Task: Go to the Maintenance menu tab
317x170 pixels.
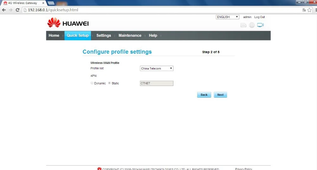Action: [x=130, y=35]
